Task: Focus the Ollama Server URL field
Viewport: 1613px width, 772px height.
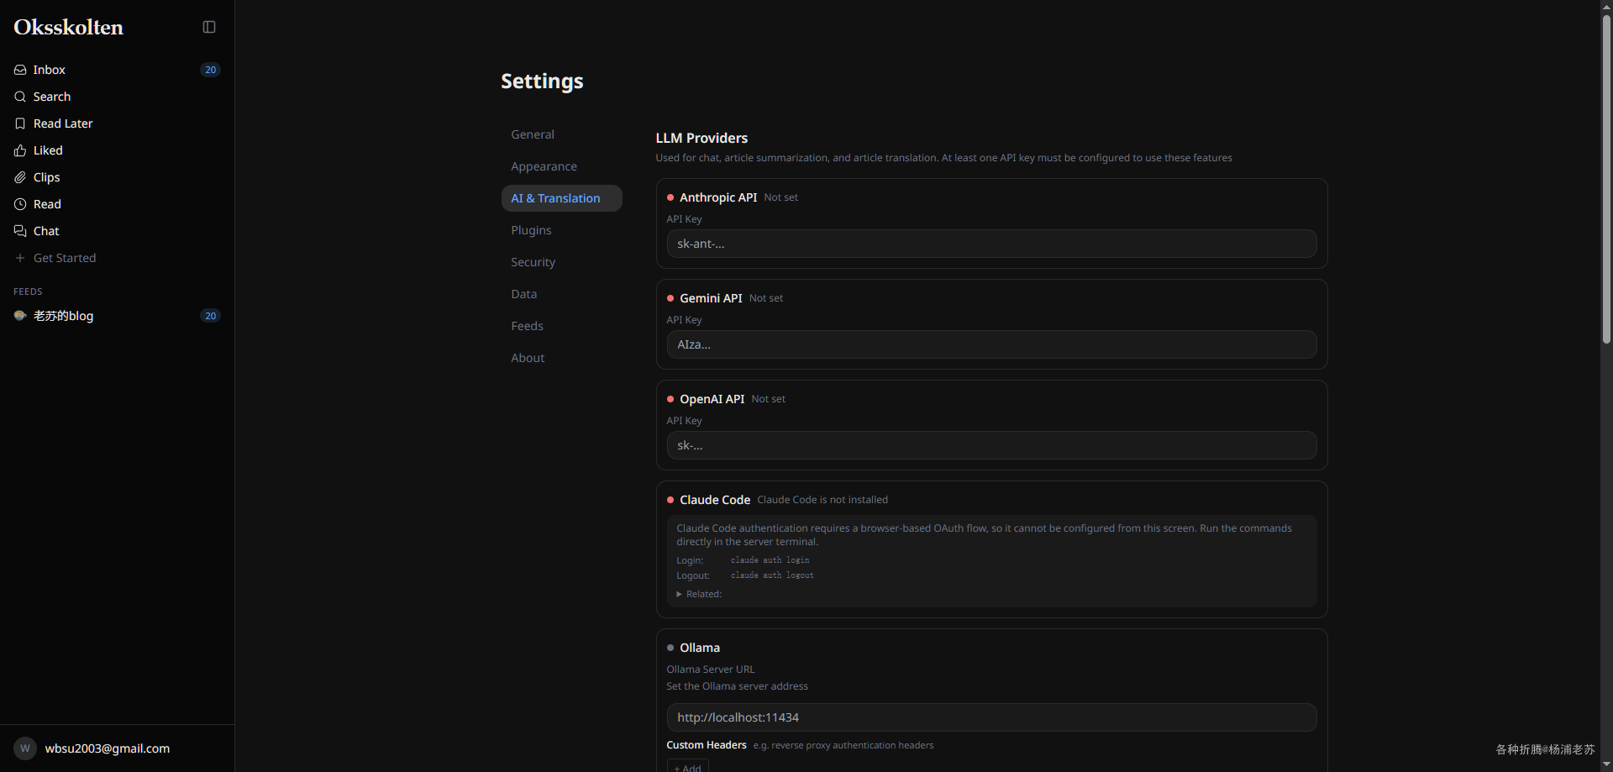Action: [x=991, y=717]
